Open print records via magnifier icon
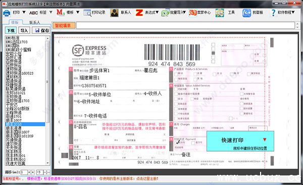303x185 pixels. coord(87,13)
